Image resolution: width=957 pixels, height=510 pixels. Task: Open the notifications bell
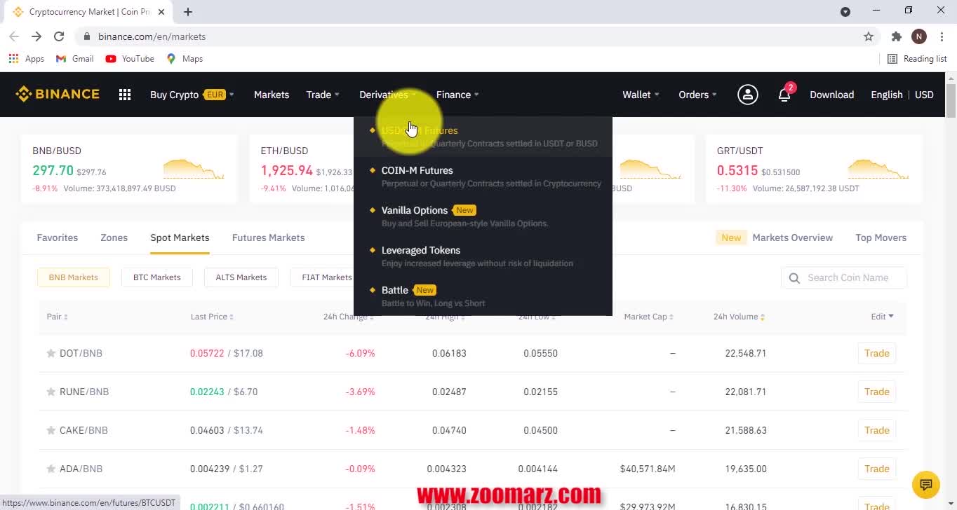[x=784, y=95]
